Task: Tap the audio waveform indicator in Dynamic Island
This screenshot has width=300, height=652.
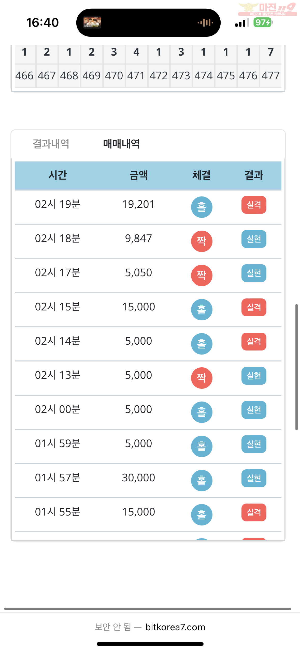Action: tap(205, 23)
